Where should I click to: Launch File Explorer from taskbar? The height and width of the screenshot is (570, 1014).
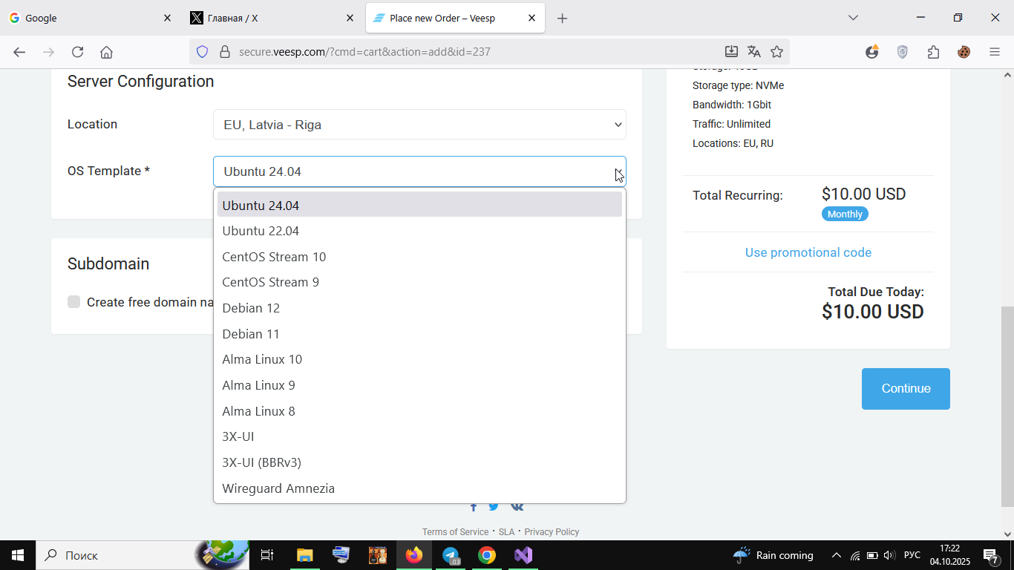(305, 555)
